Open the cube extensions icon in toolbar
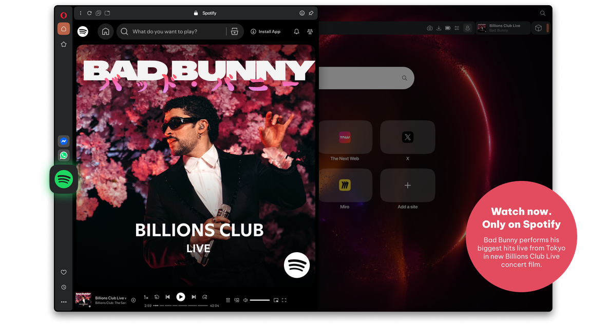The width and height of the screenshot is (606, 325). click(538, 28)
